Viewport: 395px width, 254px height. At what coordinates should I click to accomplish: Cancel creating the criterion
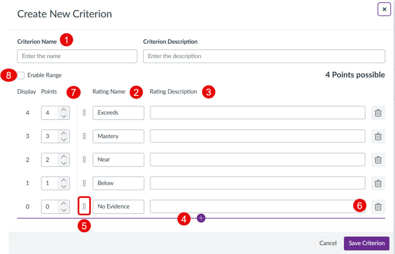pyautogui.click(x=328, y=243)
